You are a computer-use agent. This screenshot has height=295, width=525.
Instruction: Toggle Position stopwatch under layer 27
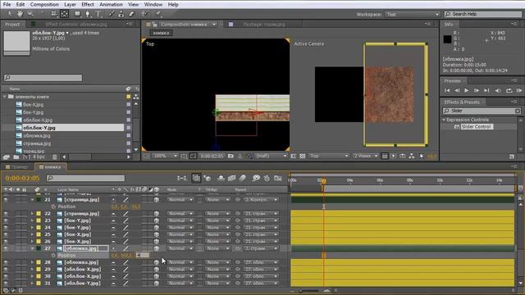point(53,256)
